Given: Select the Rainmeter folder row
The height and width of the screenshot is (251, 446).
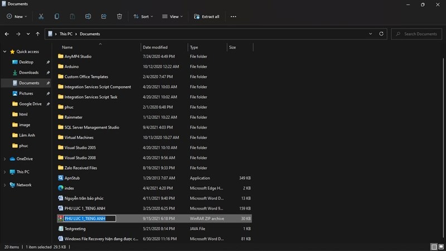Looking at the screenshot, I should tap(154, 117).
